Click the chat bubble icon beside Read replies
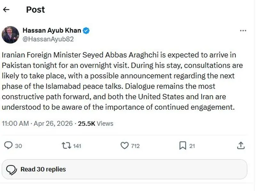The width and height of the screenshot is (256, 191). pos(12,169)
